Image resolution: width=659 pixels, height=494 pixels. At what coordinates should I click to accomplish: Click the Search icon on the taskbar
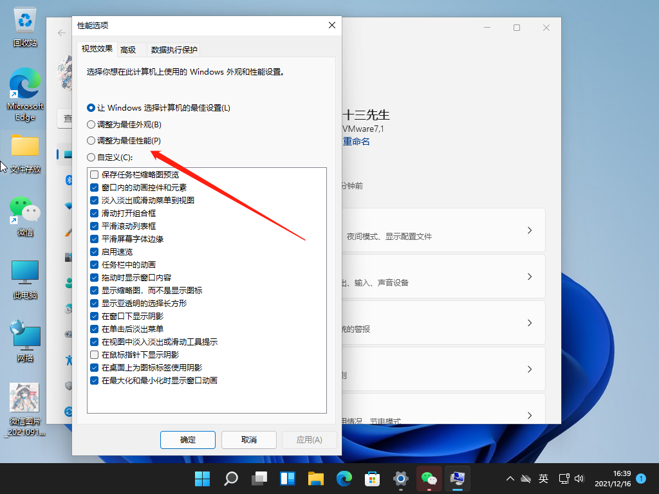tap(230, 479)
